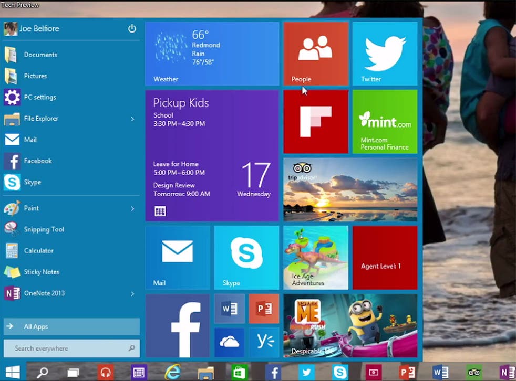
Task: Open the small OneDrive tile
Action: 230,343
